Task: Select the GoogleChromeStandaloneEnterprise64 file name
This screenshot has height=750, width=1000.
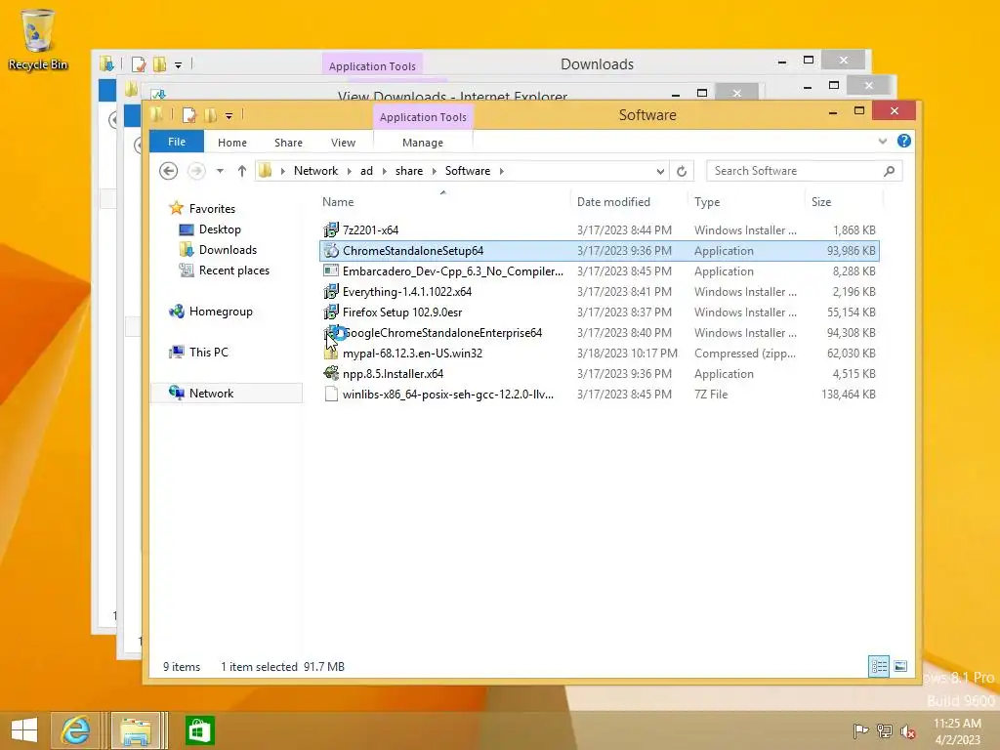Action: [x=442, y=333]
